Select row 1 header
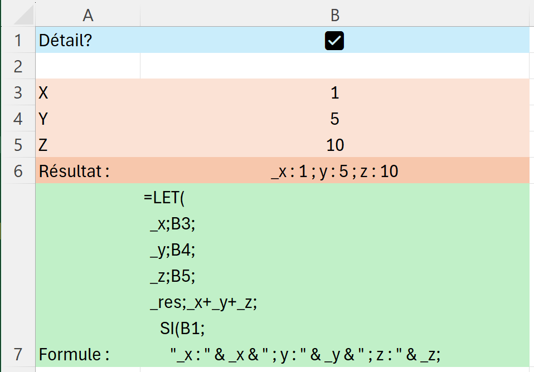Screen dimensions: 534x372 pyautogui.click(x=18, y=41)
